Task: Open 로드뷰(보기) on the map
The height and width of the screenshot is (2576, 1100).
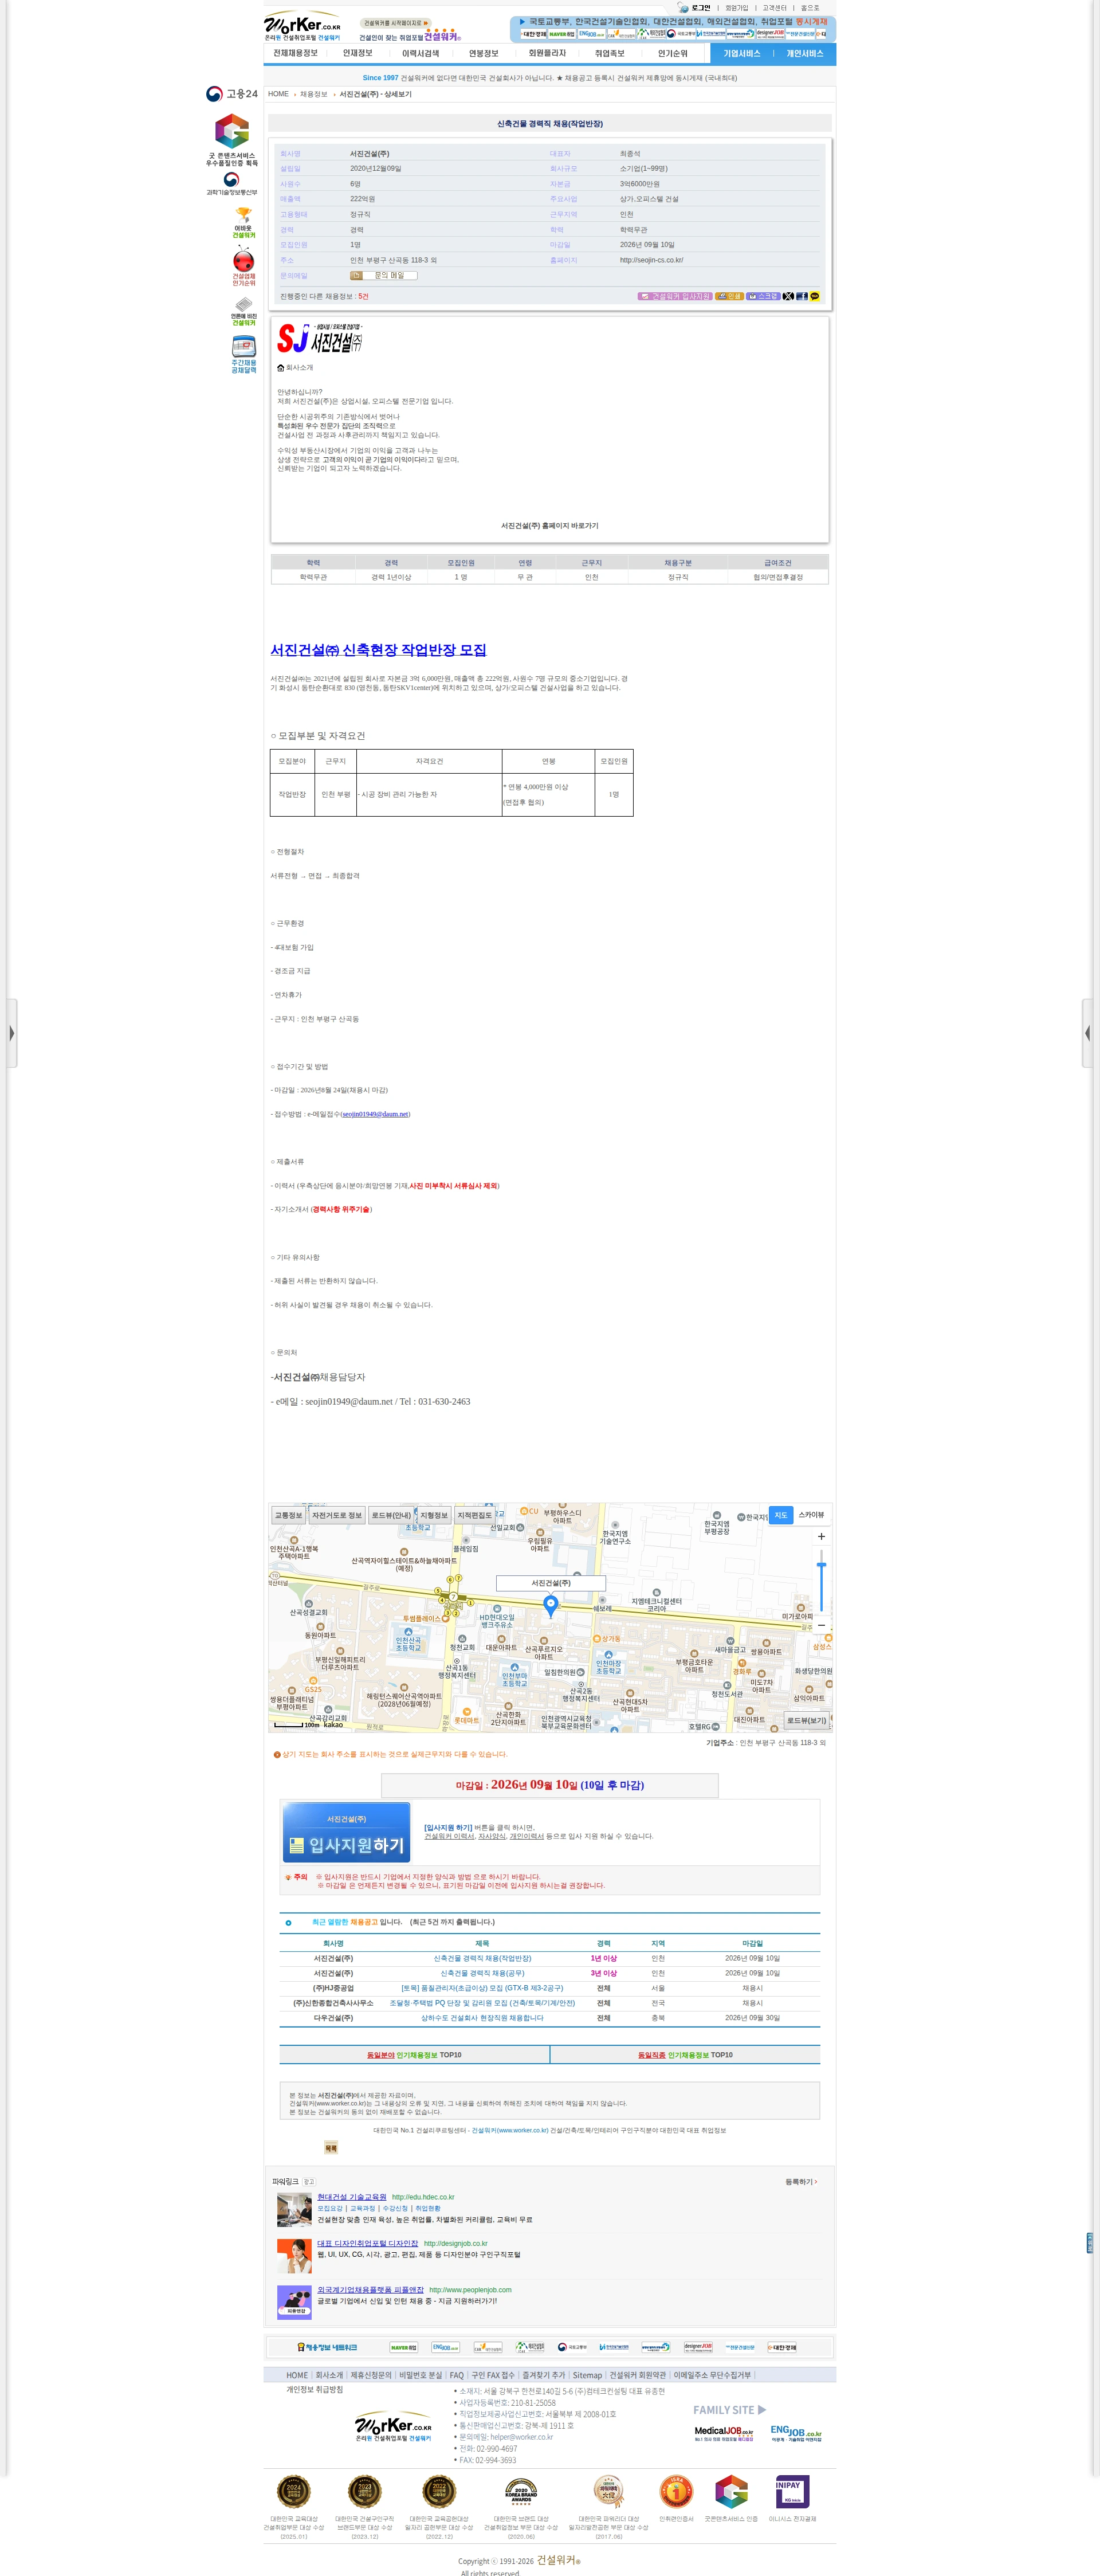Action: (x=806, y=1720)
